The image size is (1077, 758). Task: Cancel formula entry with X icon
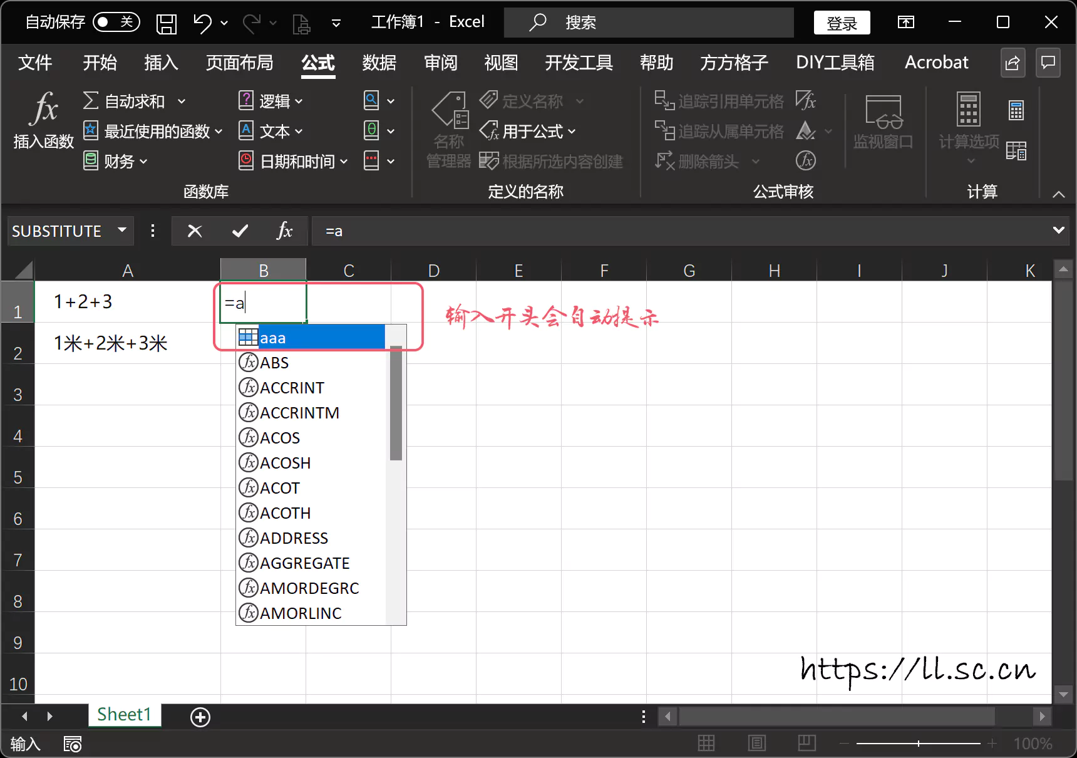[x=195, y=231]
